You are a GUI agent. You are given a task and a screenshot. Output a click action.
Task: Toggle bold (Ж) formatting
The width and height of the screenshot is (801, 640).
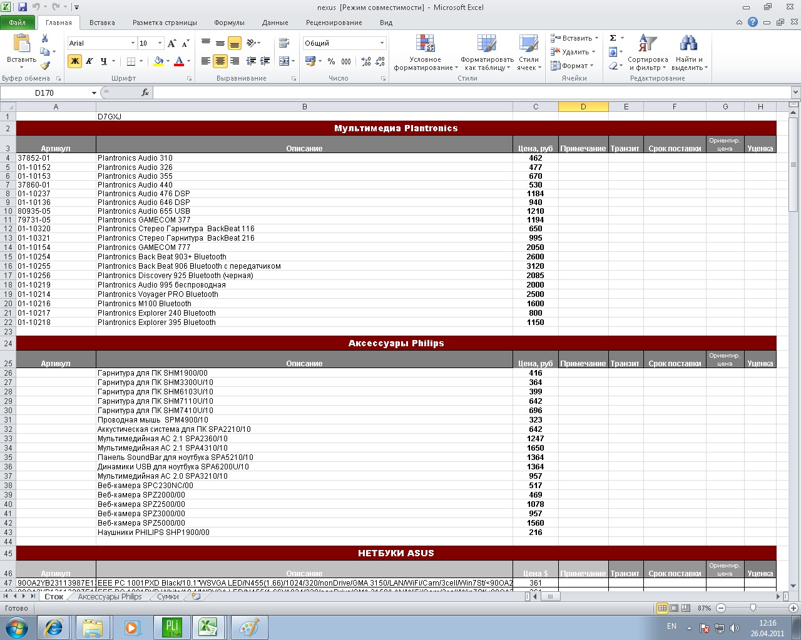[74, 61]
